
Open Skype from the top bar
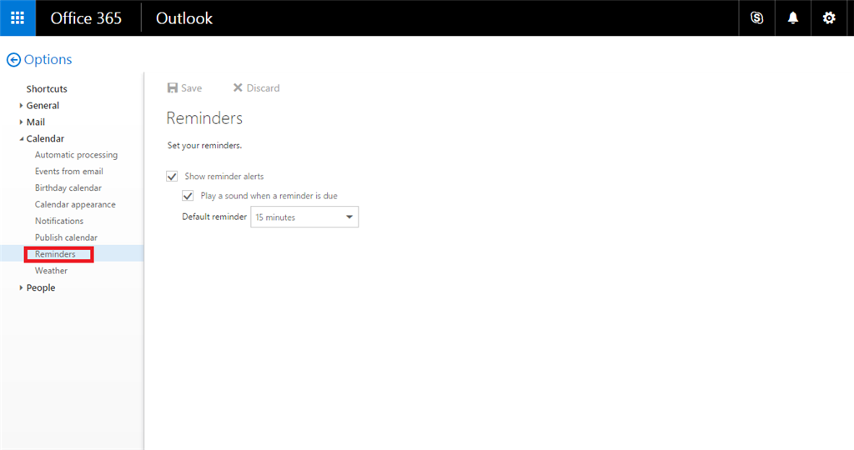pos(756,18)
